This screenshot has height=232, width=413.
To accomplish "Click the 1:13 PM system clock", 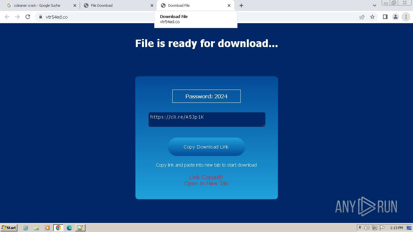I will (397, 228).
